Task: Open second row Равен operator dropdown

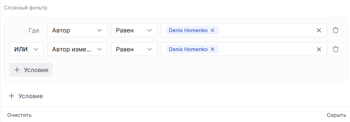Action: coord(134,49)
